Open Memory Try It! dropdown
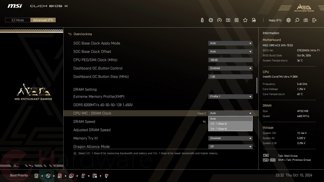 [230, 138]
